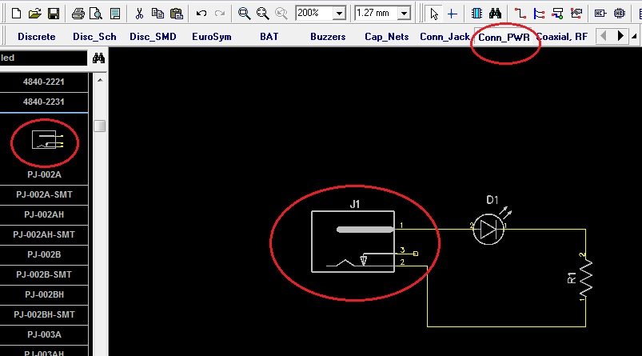
Task: Open the BAT library tab
Action: tap(269, 37)
